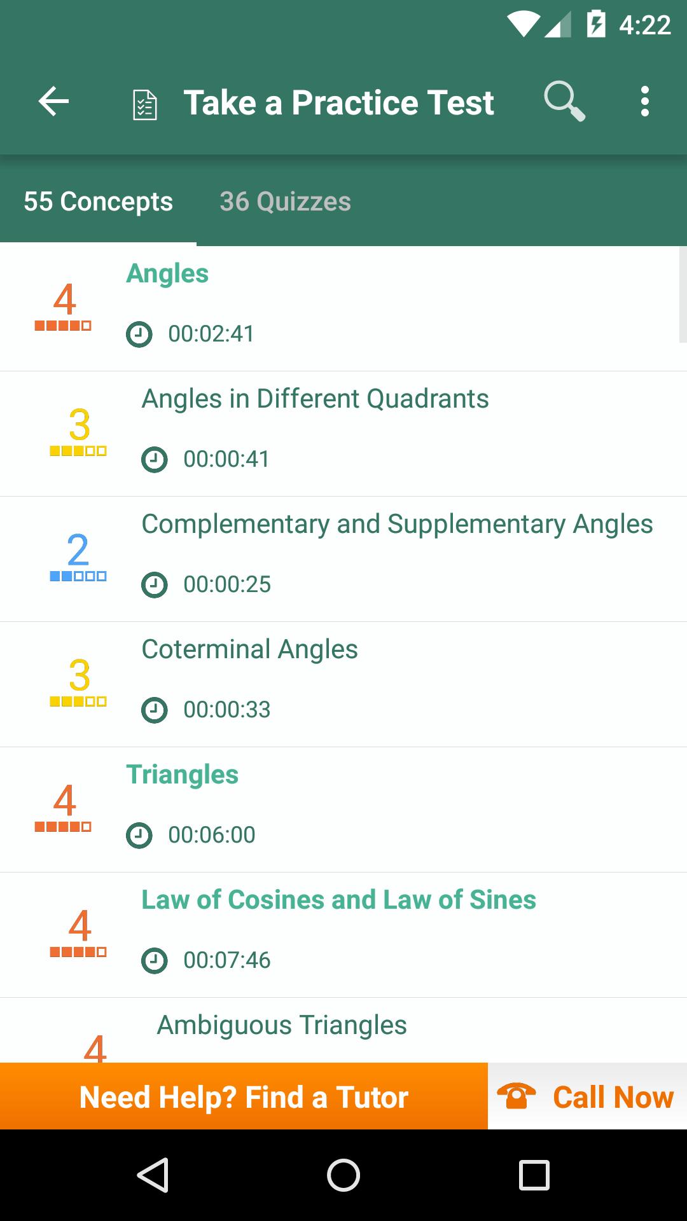Screen dimensions: 687x1221
Task: Click the practice test checklist icon
Action: tap(145, 105)
